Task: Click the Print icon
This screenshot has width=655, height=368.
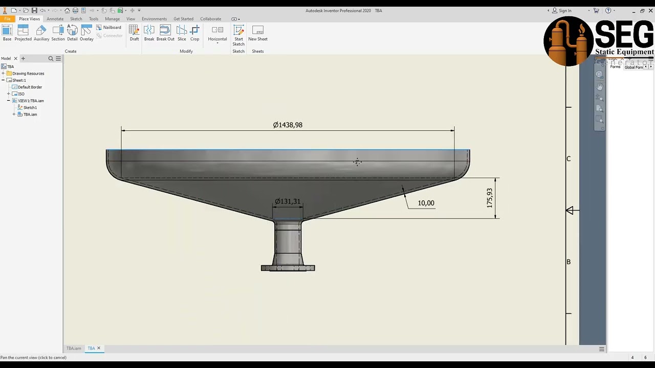Action: tap(75, 10)
